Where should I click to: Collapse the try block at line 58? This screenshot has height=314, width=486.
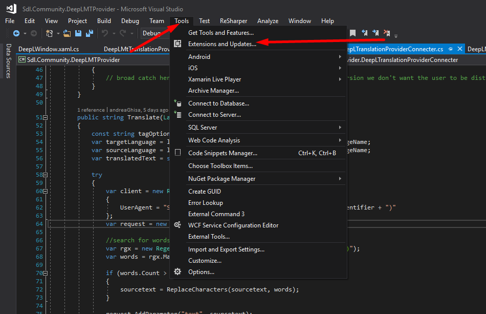pyautogui.click(x=46, y=175)
